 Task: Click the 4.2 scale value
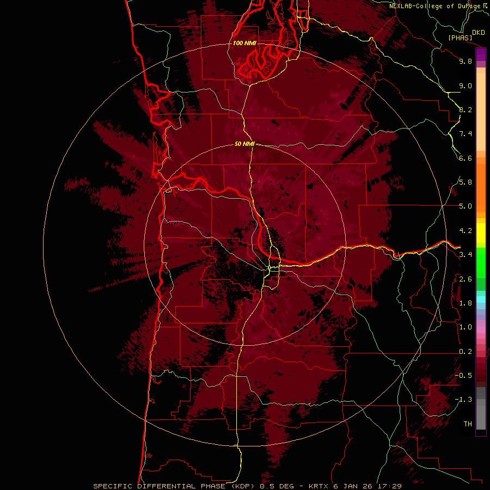465,231
